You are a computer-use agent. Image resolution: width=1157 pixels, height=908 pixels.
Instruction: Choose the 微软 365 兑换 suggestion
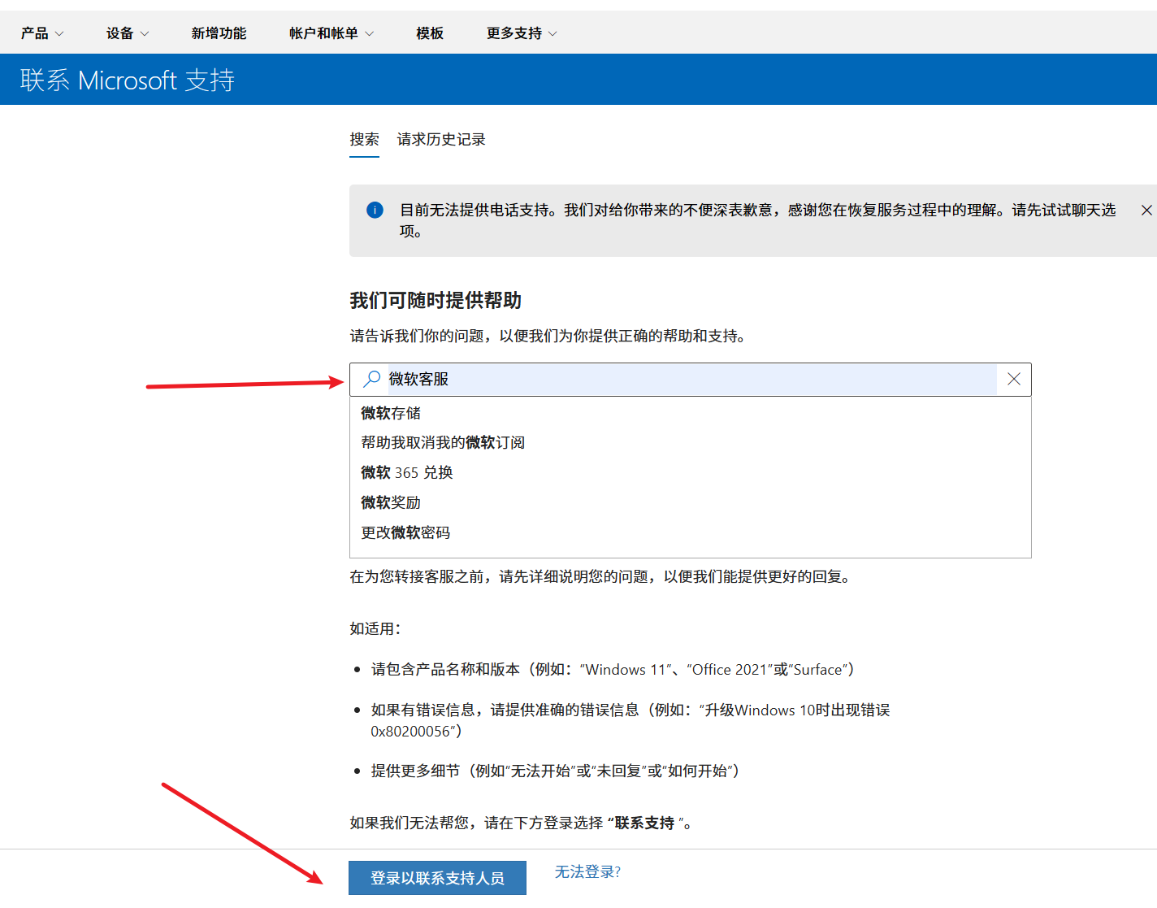[407, 472]
